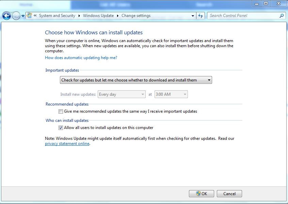Screen dimensions: 288x204
Task: Go to System and Security breadcrumb
Action: [x=57, y=16]
